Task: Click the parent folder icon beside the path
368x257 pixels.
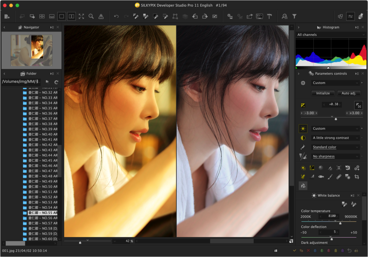Action: (x=47, y=82)
